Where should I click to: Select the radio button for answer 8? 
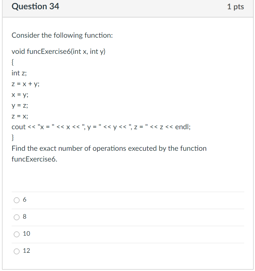(x=17, y=217)
